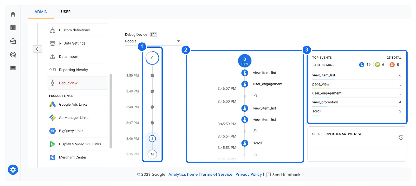This screenshot has height=186, width=416.
Task: Open the Terms of Service link
Action: [217, 174]
